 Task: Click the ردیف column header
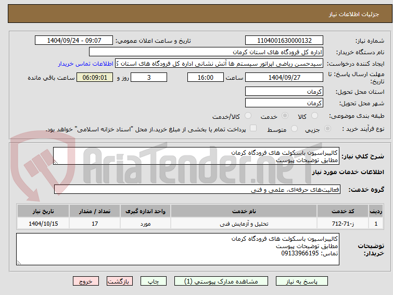point(376,211)
